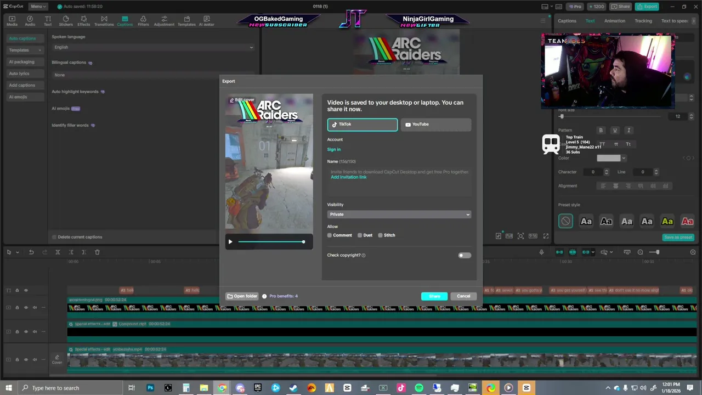Open Photoshop from the taskbar

(150, 388)
